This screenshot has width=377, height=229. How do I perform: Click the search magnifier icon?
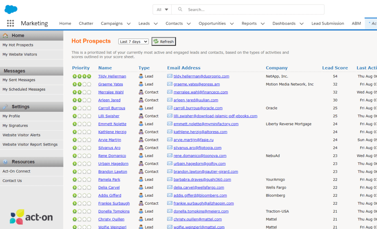(180, 9)
